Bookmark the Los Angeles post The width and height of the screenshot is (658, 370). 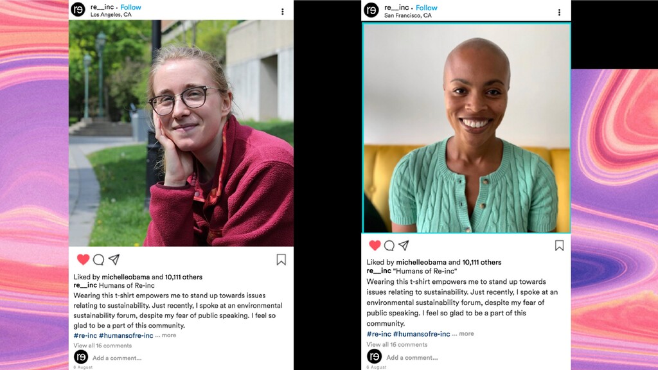[281, 260]
